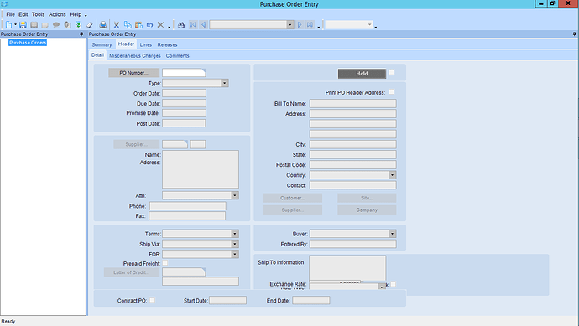Open the Help menu
Image resolution: width=579 pixels, height=326 pixels.
(x=76, y=14)
